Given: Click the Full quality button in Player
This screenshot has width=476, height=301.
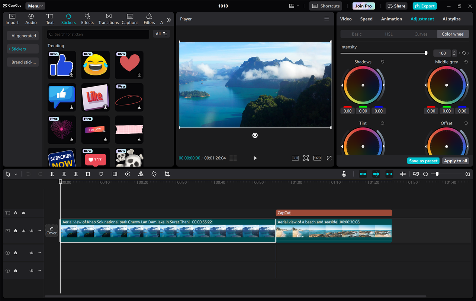Looking at the screenshot, I should pyautogui.click(x=295, y=158).
